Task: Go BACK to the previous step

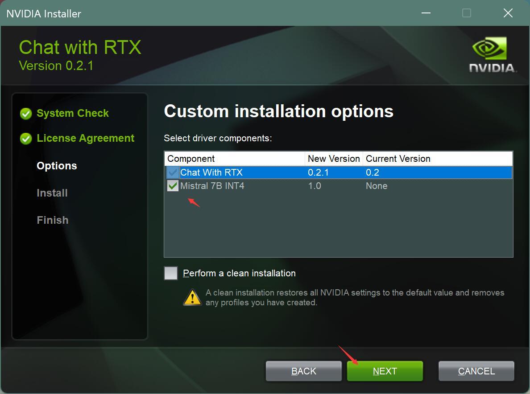Action: (x=303, y=371)
